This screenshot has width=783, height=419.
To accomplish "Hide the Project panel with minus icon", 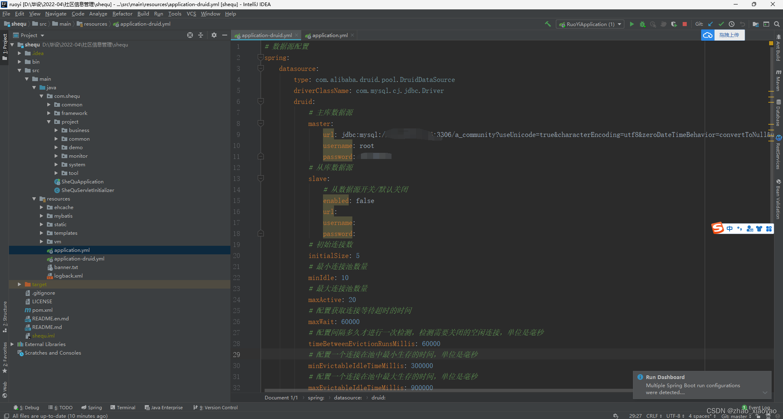I will click(x=224, y=35).
